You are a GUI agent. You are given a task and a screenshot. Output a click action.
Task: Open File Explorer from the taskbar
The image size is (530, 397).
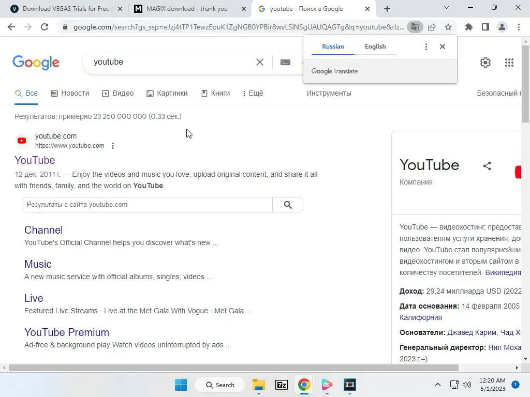click(x=259, y=385)
